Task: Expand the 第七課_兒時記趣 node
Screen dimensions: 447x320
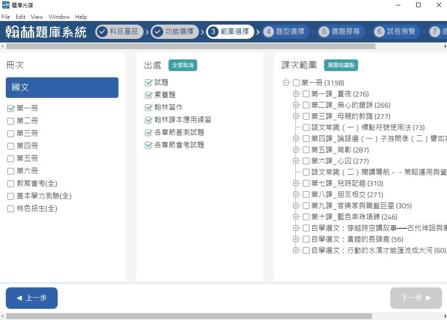Action: pos(296,183)
